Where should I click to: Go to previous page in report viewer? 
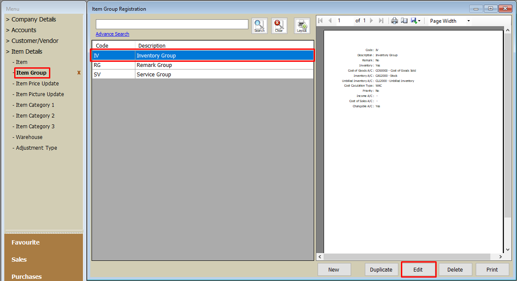click(x=330, y=21)
